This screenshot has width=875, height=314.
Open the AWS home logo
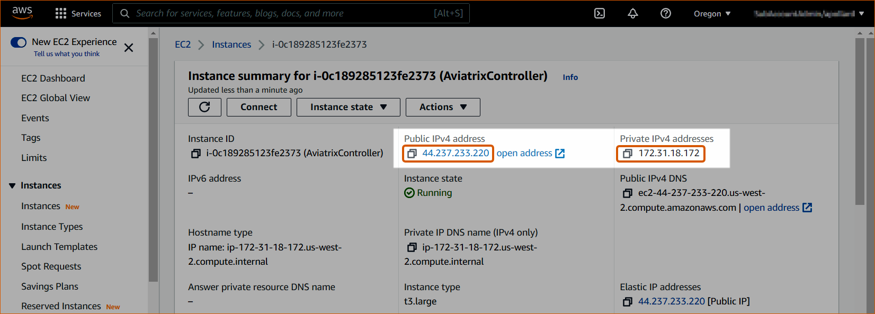(x=22, y=13)
